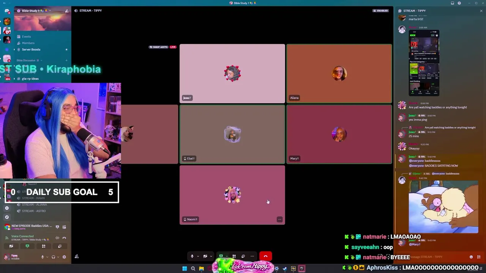This screenshot has height=273, width=486.
Task: Click the invite people icon beside Bible Study
Action: [x=67, y=11]
